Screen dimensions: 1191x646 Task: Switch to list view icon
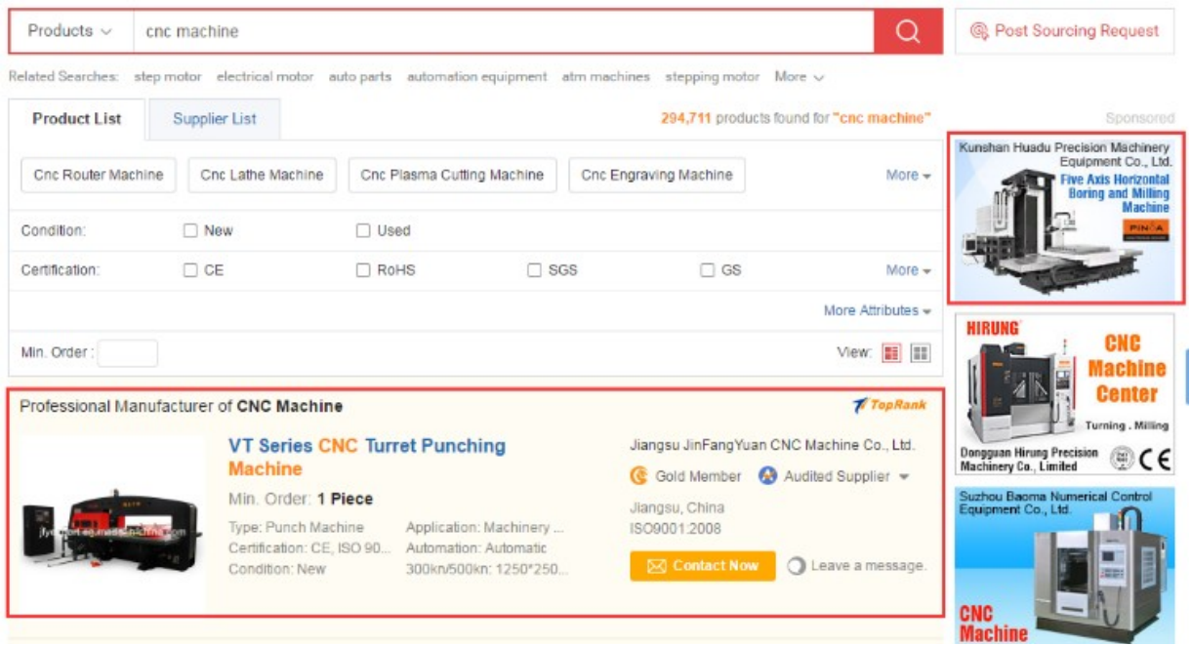click(891, 353)
